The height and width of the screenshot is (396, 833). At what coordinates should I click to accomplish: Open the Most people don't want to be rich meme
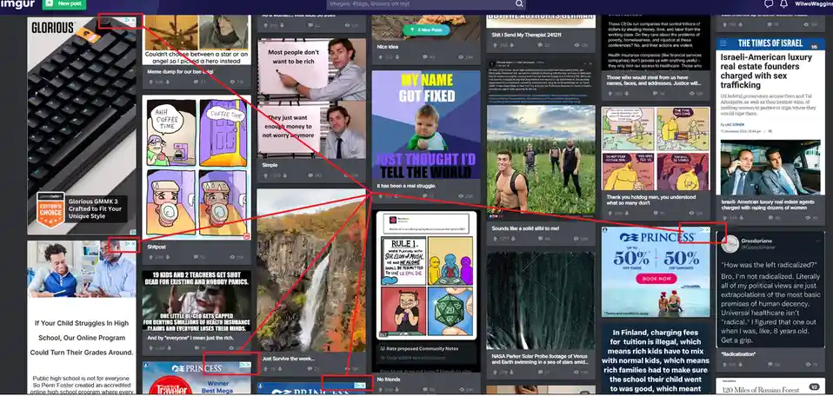click(311, 97)
